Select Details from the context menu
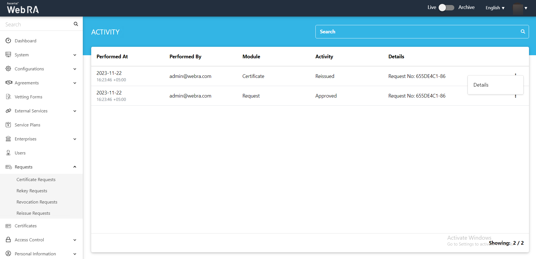Image resolution: width=536 pixels, height=259 pixels. pos(481,85)
